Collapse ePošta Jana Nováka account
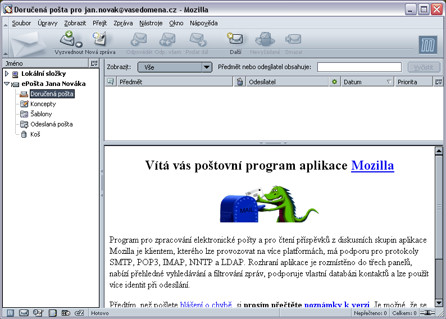The height and width of the screenshot is (319, 446). click(7, 84)
